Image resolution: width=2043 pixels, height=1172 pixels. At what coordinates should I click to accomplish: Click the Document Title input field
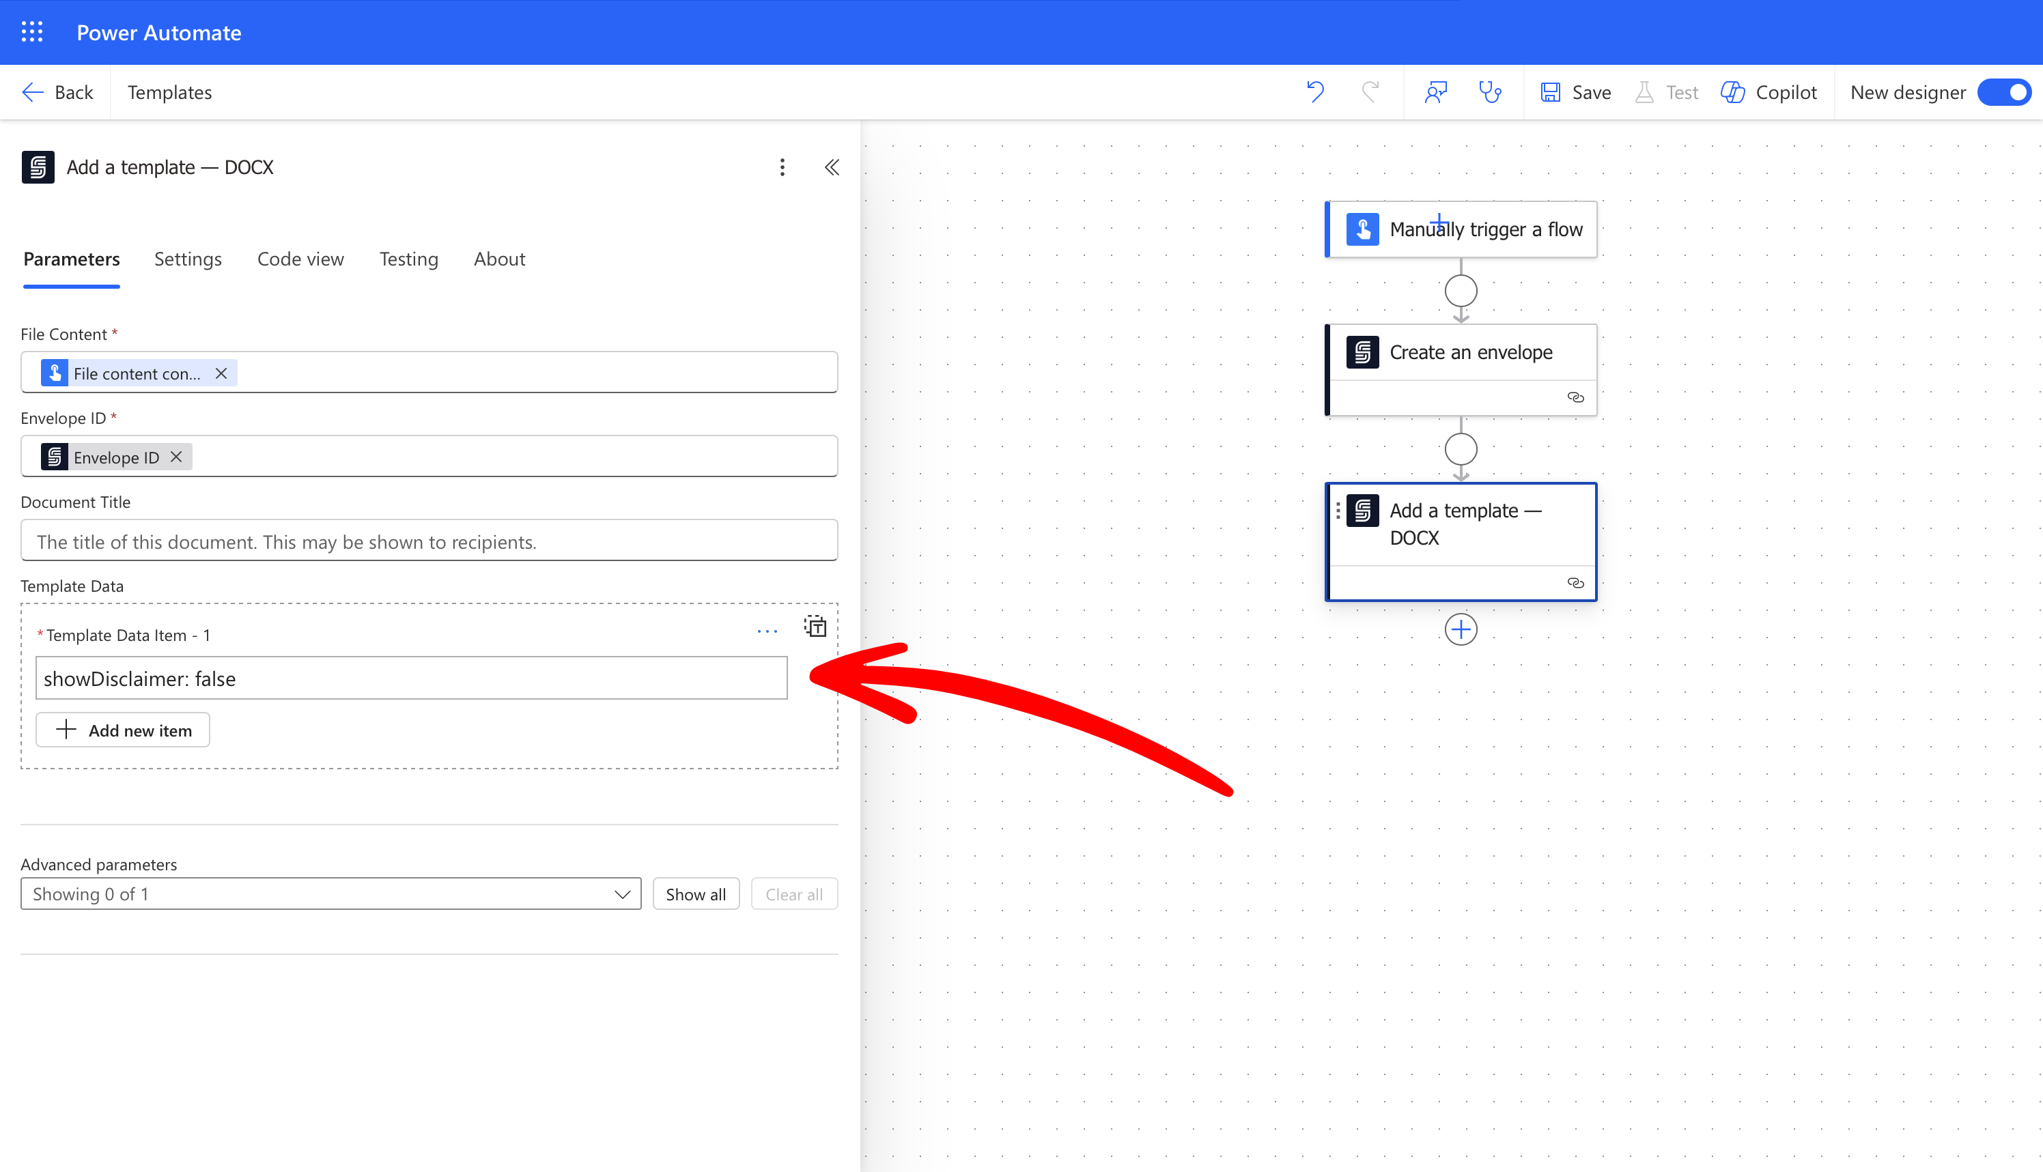tap(429, 542)
